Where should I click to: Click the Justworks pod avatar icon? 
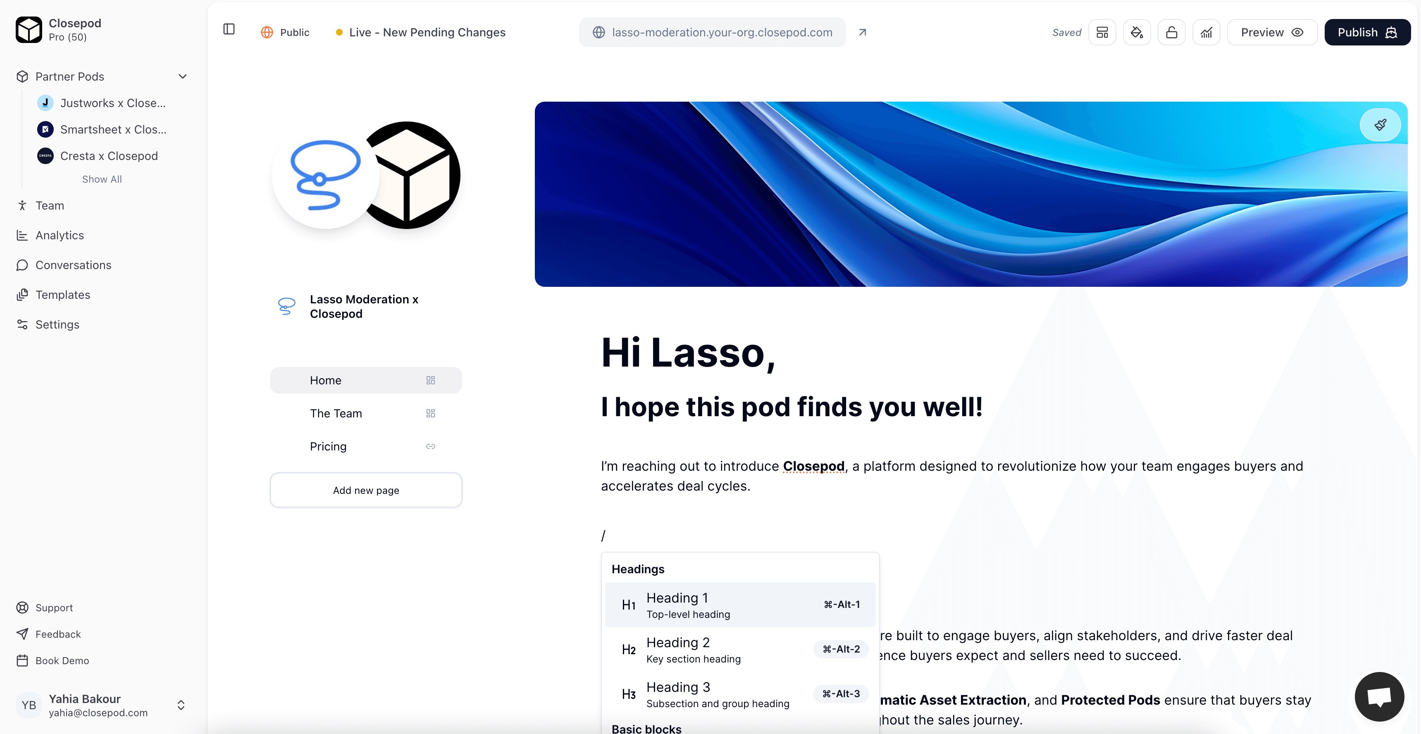tap(45, 102)
